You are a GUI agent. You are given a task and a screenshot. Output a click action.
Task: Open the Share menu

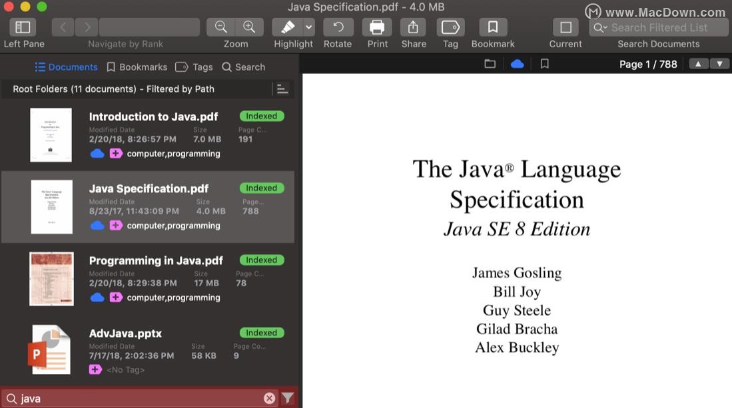point(413,27)
